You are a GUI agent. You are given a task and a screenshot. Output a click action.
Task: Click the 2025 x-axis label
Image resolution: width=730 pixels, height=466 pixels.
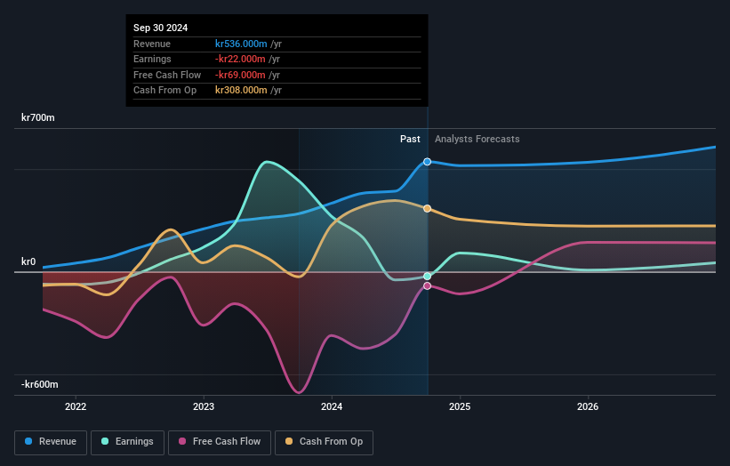point(460,406)
